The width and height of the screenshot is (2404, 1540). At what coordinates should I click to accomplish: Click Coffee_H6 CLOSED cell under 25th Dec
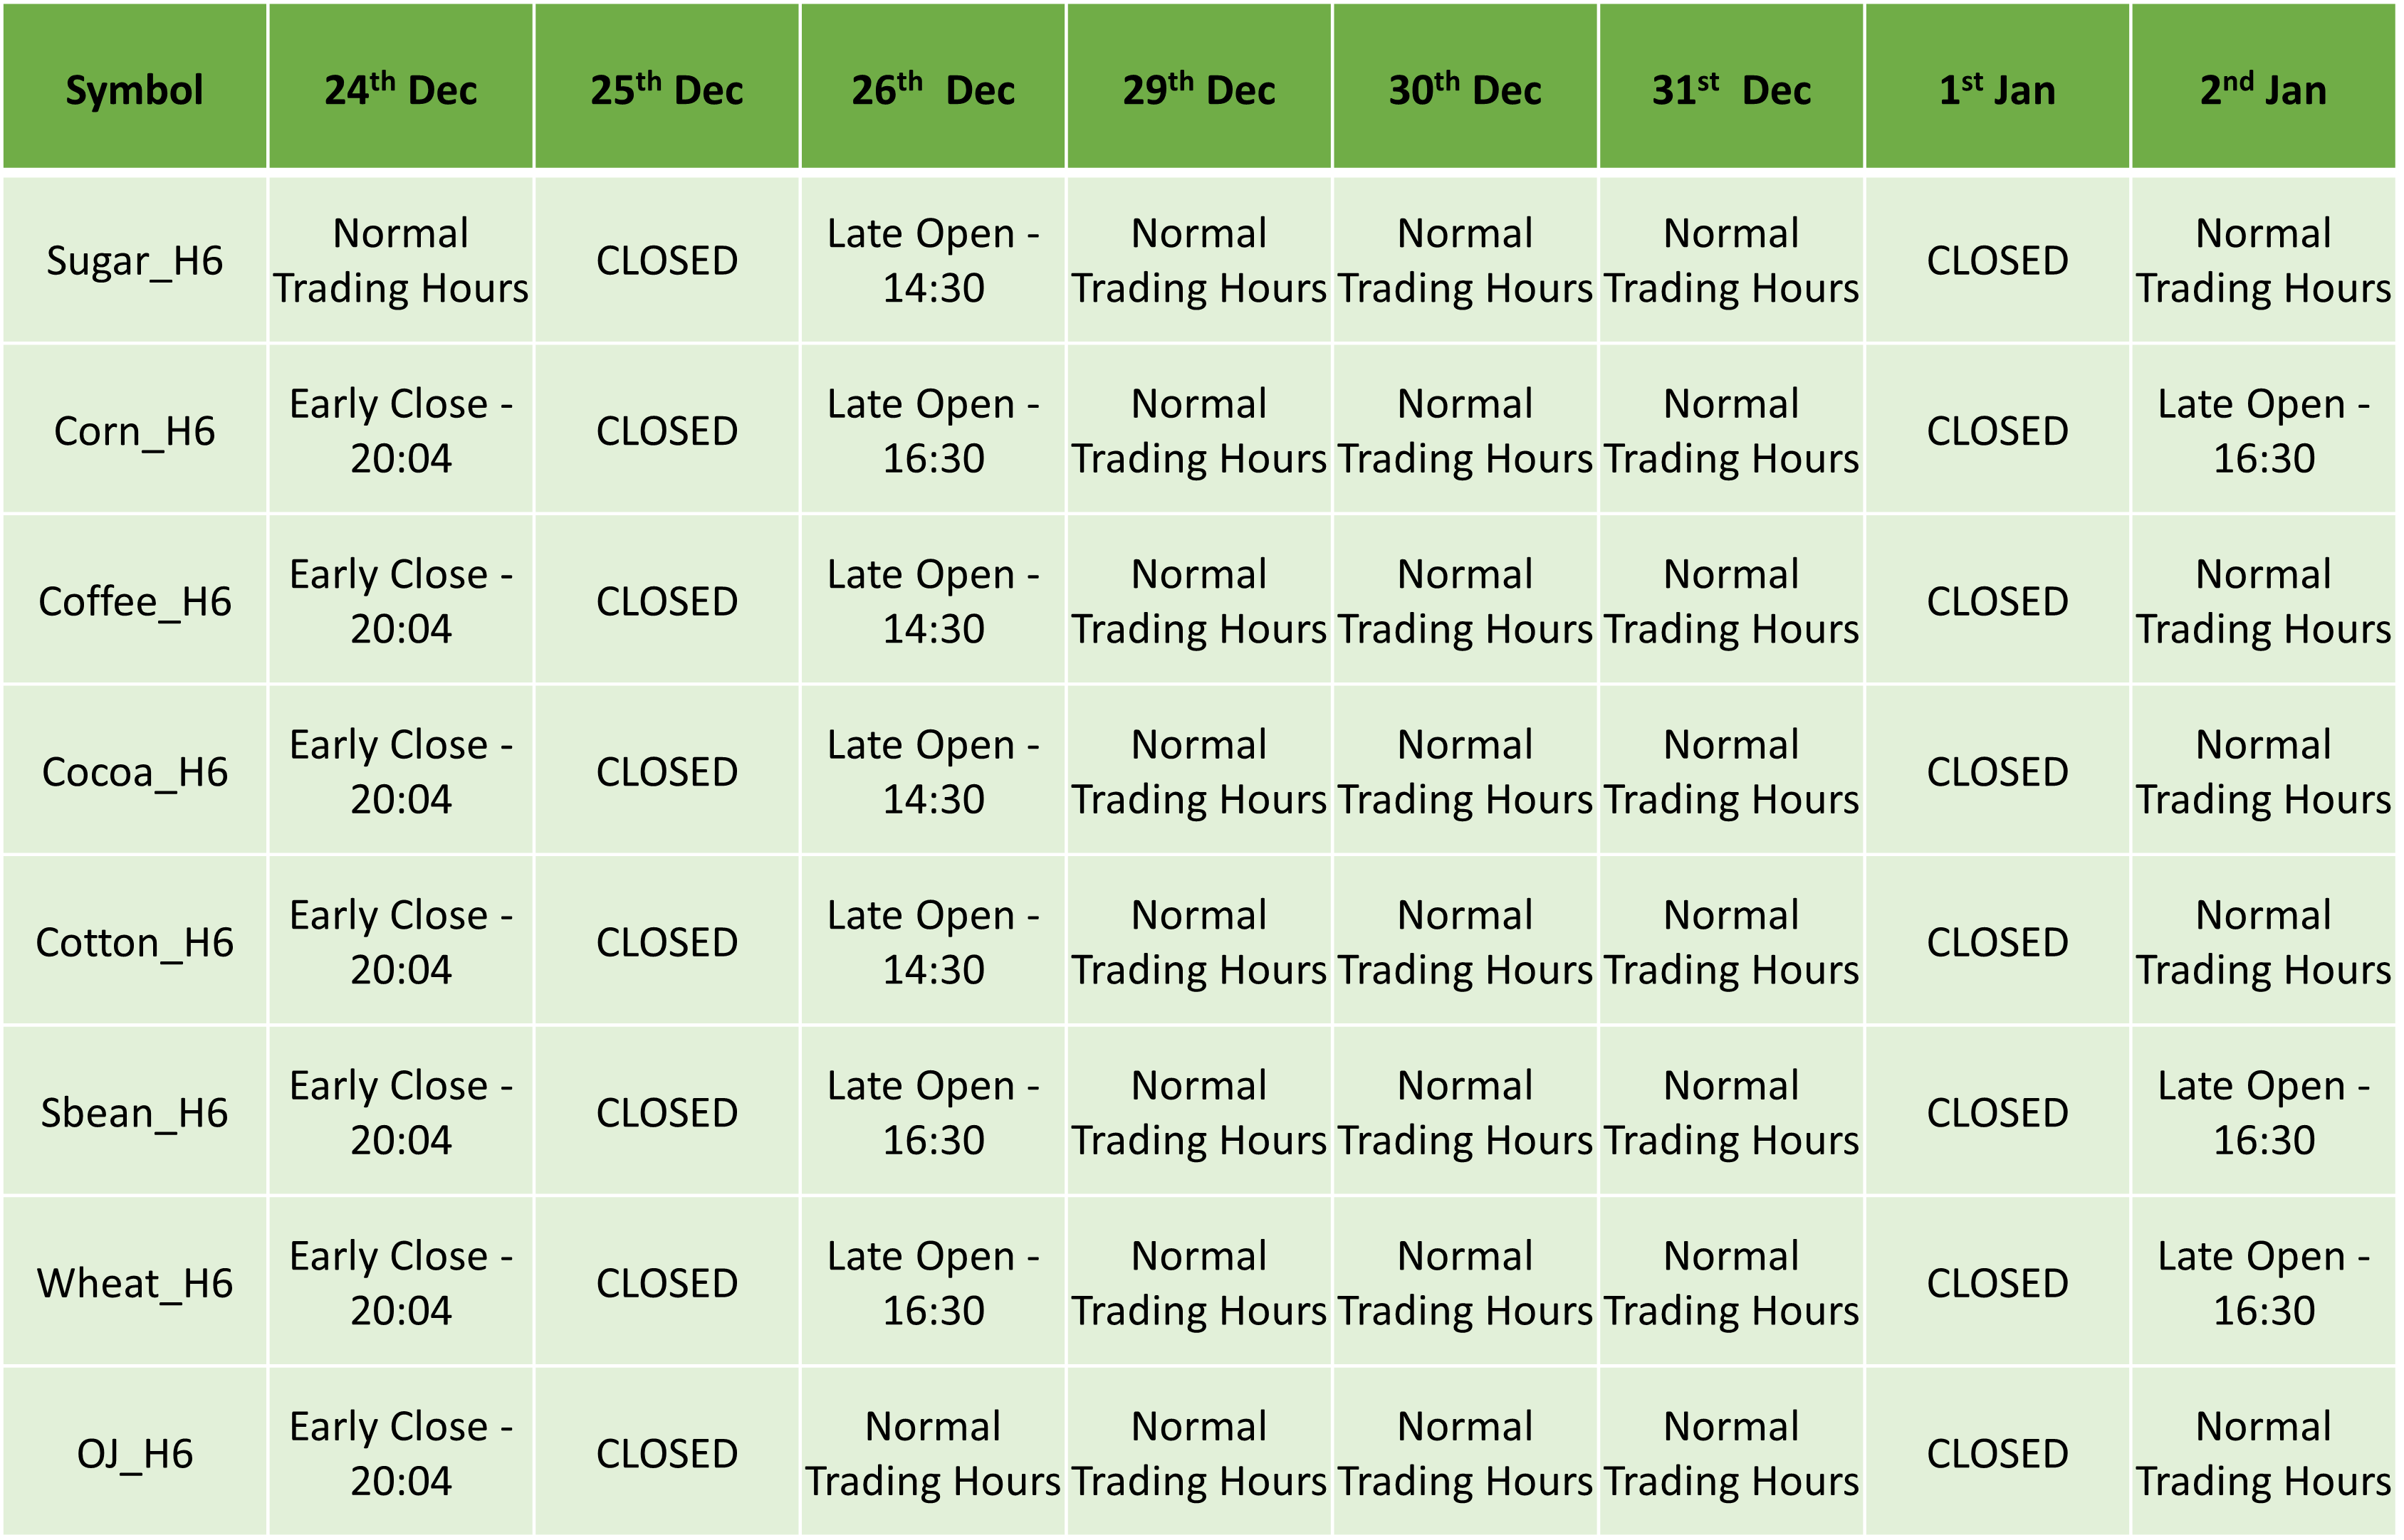(x=667, y=601)
